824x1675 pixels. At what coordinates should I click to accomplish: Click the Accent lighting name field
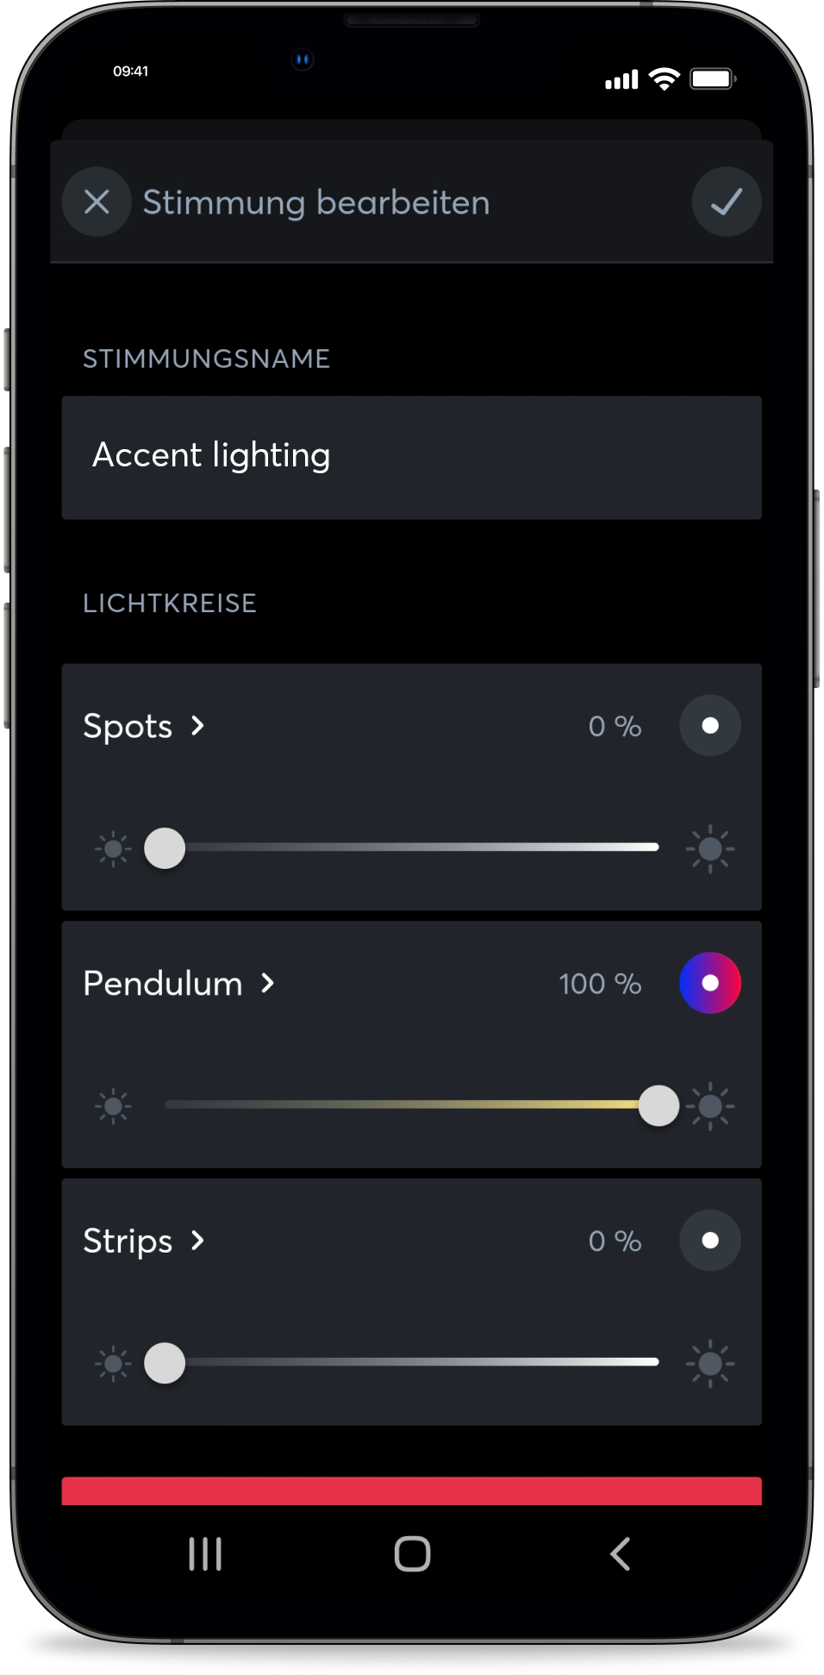point(412,457)
